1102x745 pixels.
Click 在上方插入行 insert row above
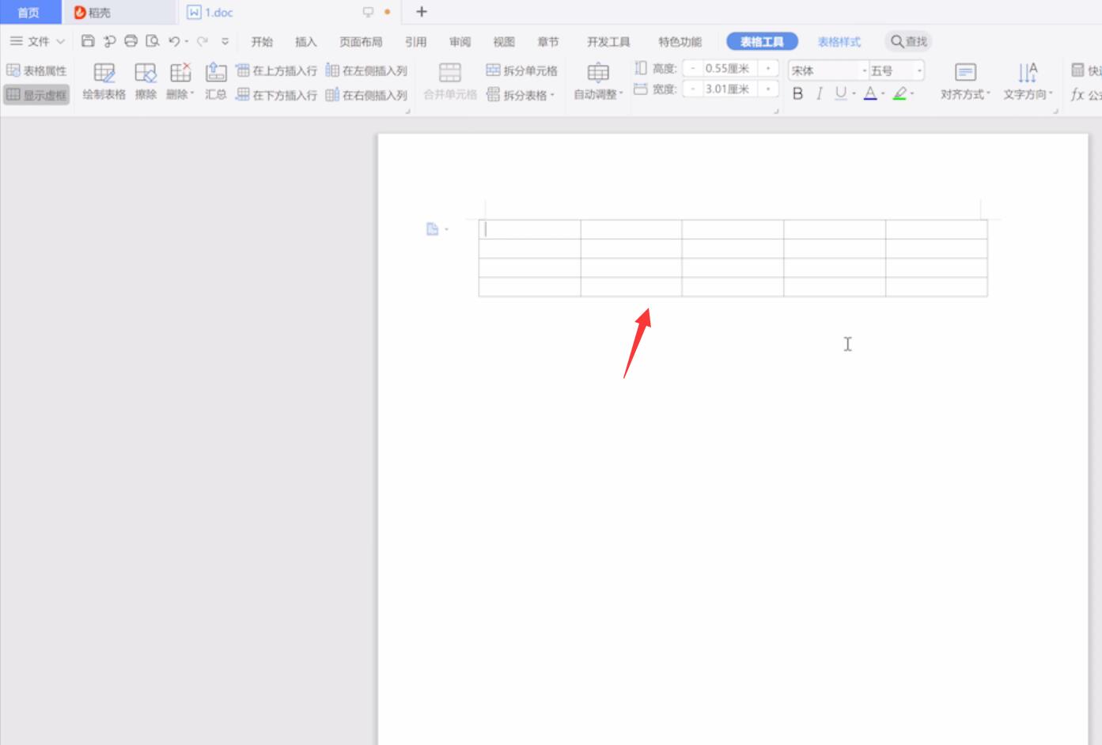click(x=277, y=70)
